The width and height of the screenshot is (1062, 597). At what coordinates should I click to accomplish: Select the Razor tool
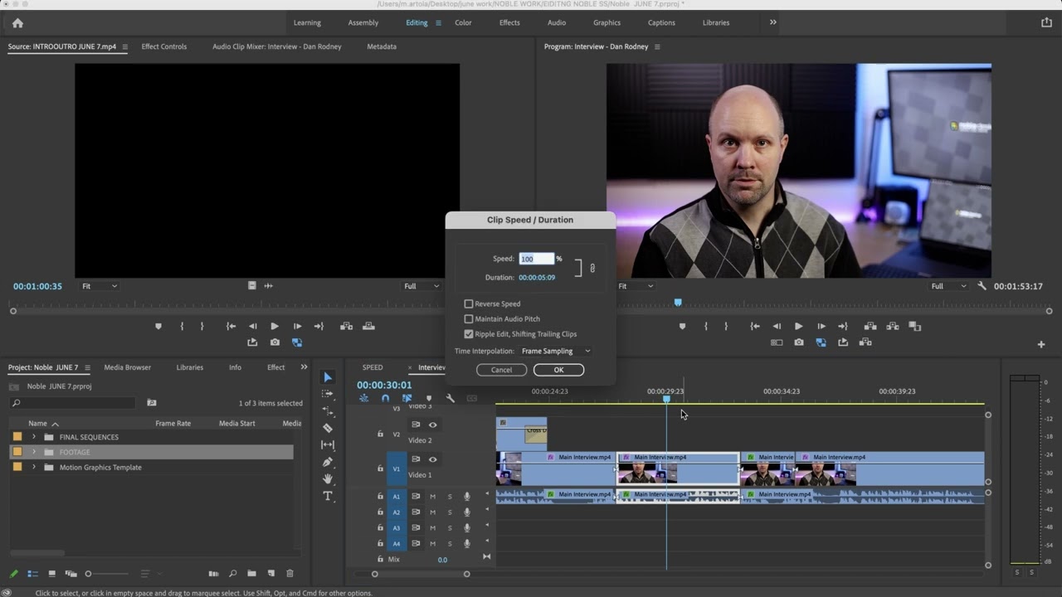(328, 428)
